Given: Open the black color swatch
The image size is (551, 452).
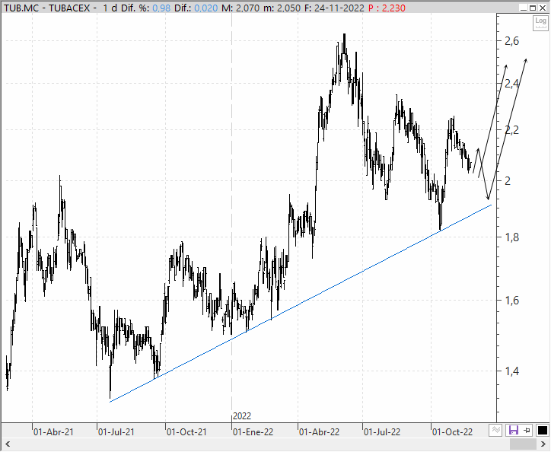Looking at the screenshot, I should (x=542, y=430).
